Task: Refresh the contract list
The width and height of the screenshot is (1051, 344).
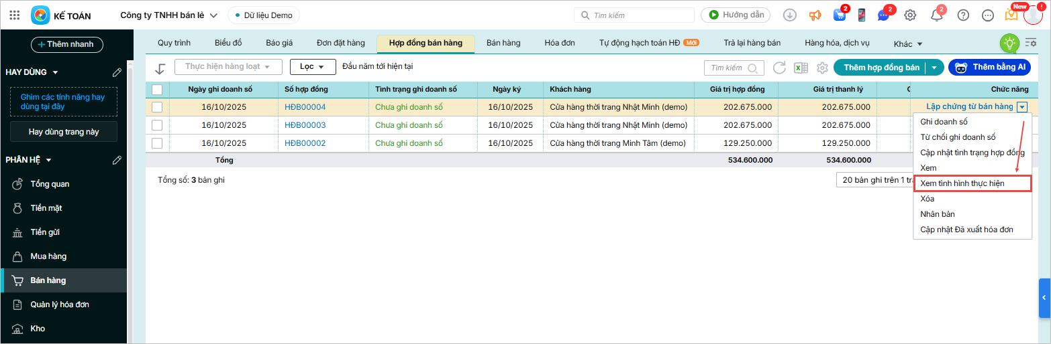Action: pyautogui.click(x=779, y=68)
